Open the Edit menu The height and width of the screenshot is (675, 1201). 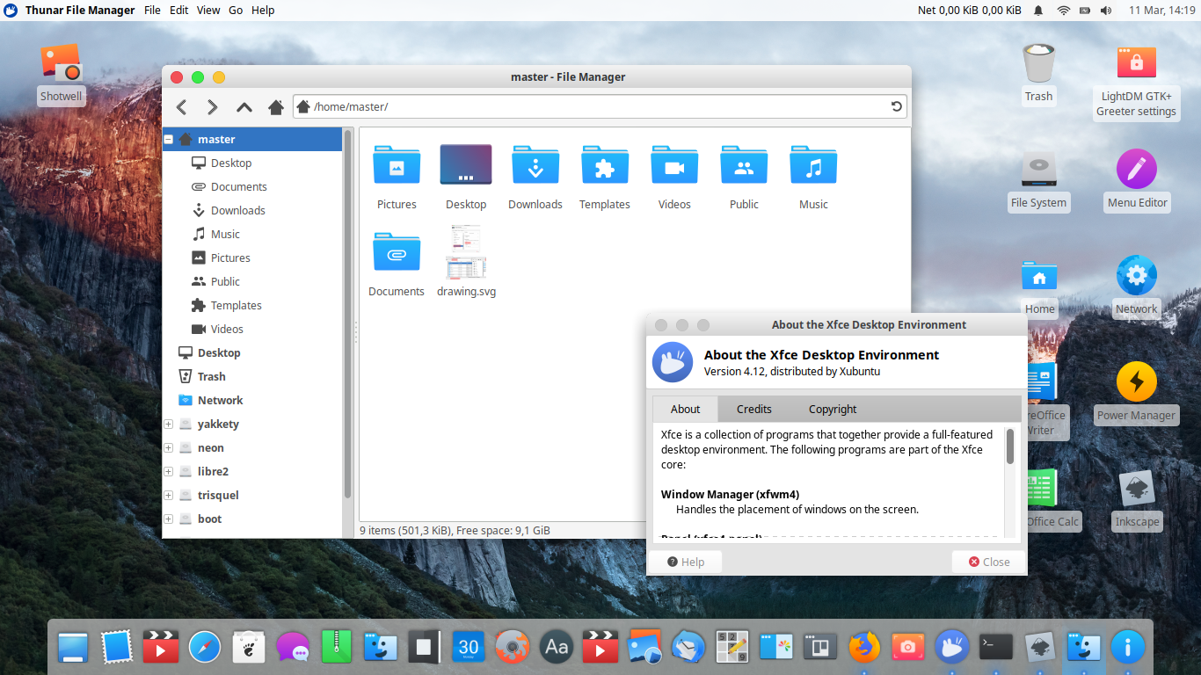coord(178,11)
